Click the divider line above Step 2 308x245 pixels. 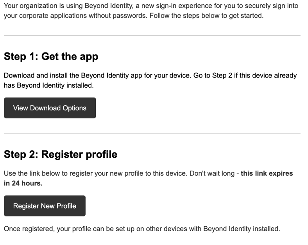tap(152, 133)
